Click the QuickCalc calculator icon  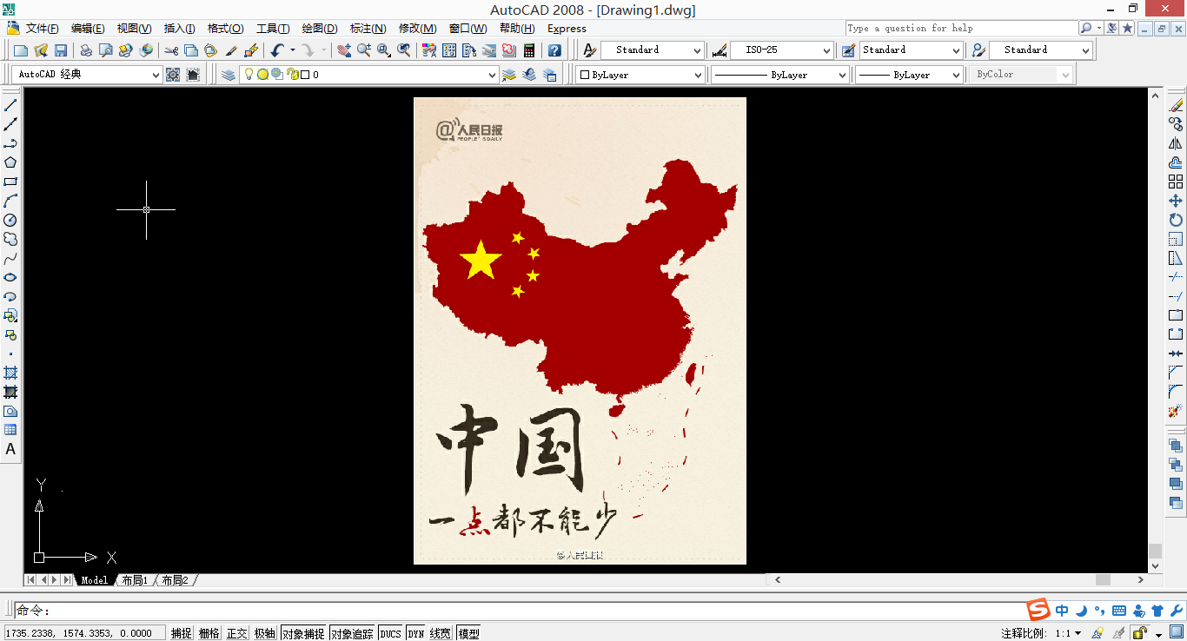(x=528, y=50)
